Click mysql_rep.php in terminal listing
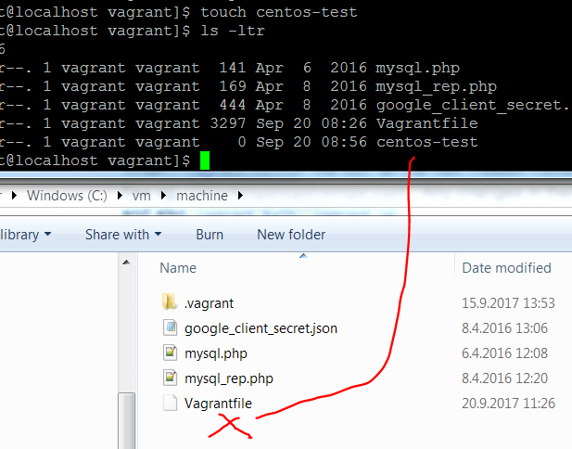 [437, 87]
